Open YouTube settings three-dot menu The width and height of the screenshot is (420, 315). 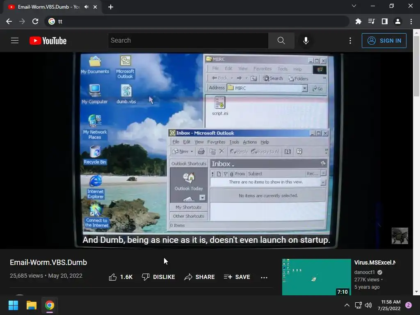click(x=350, y=41)
